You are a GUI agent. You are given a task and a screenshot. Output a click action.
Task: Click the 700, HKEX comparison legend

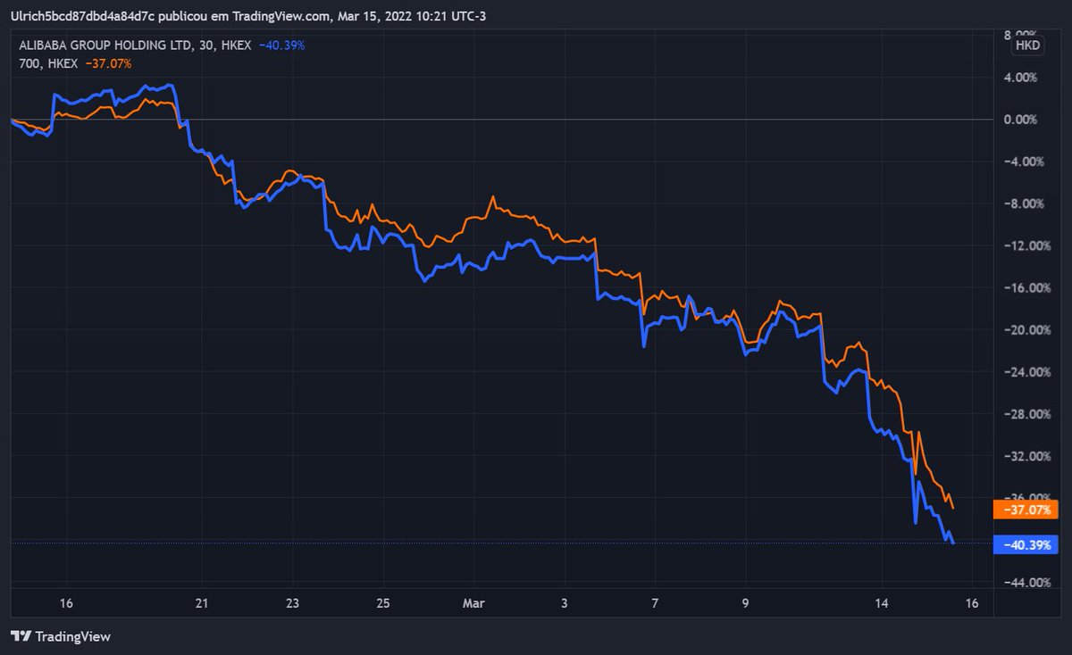point(49,63)
